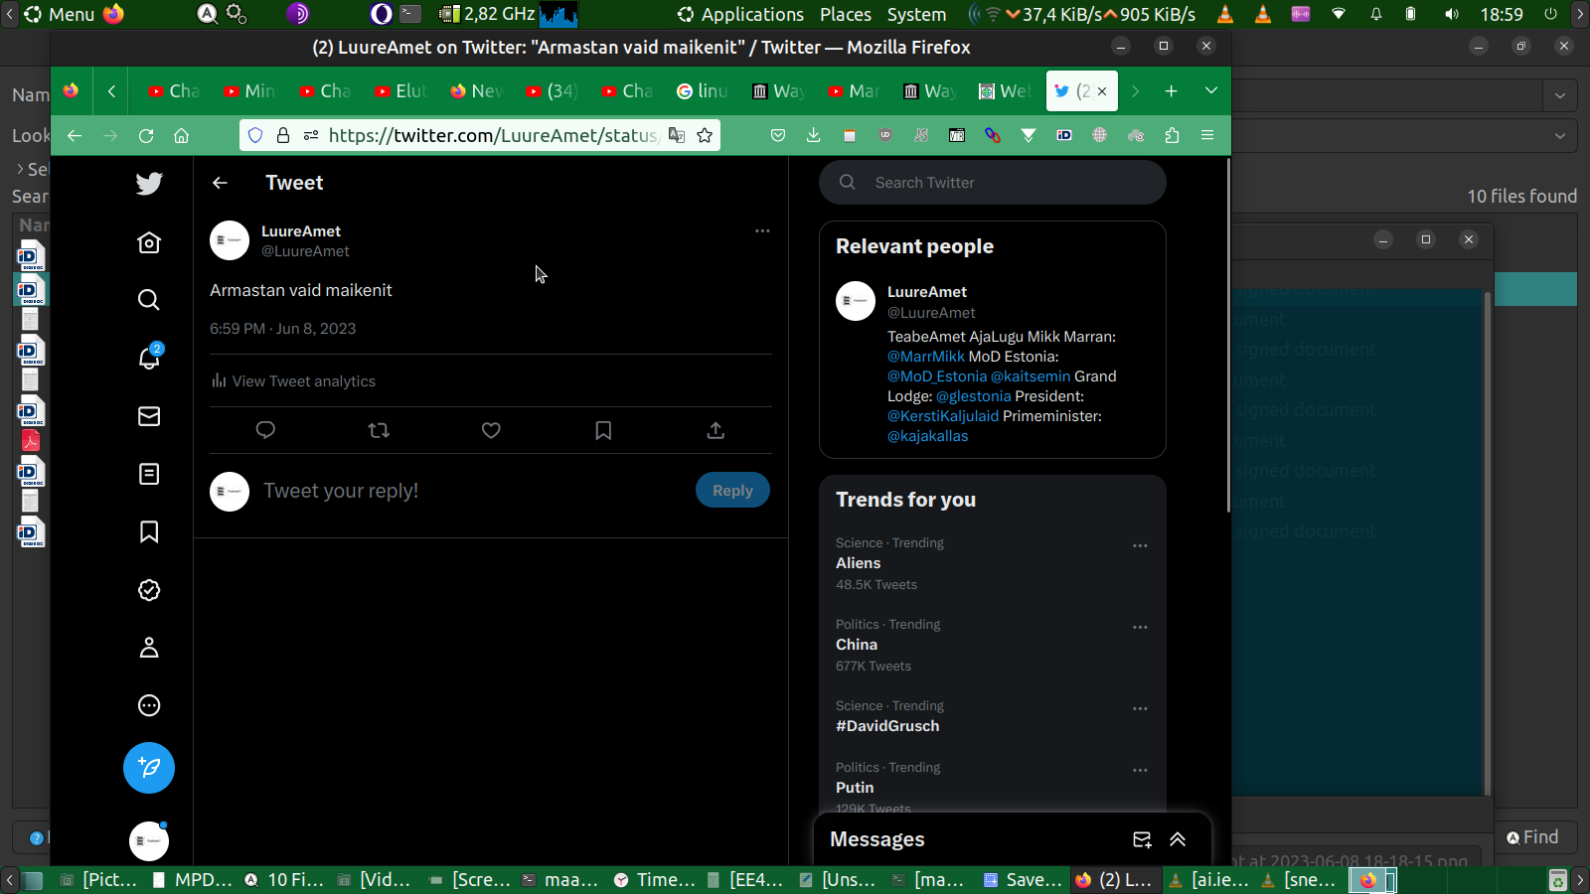Image resolution: width=1590 pixels, height=894 pixels.
Task: Open direct messages envelope in sidebar
Action: coord(149,416)
